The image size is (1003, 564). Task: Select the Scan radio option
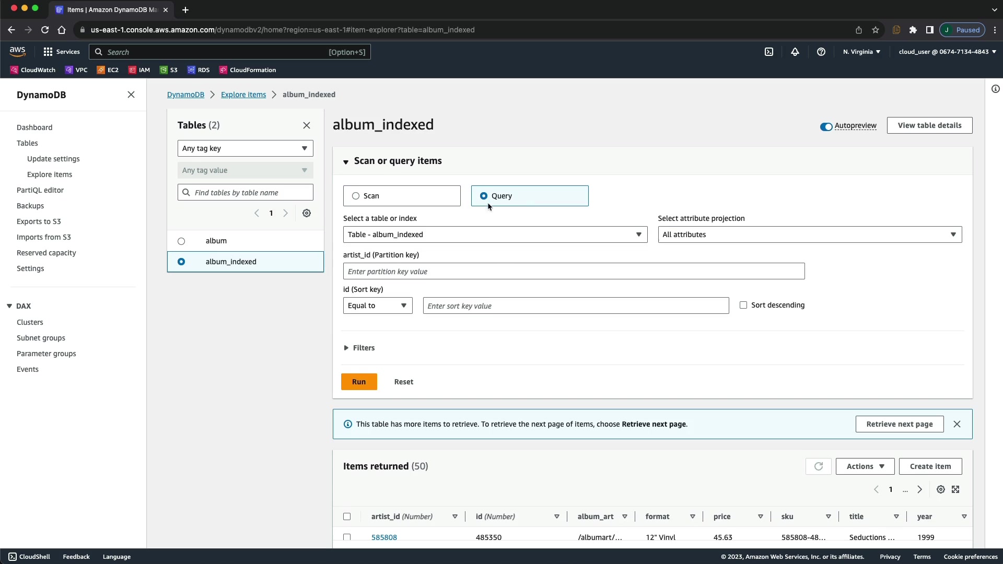click(356, 196)
